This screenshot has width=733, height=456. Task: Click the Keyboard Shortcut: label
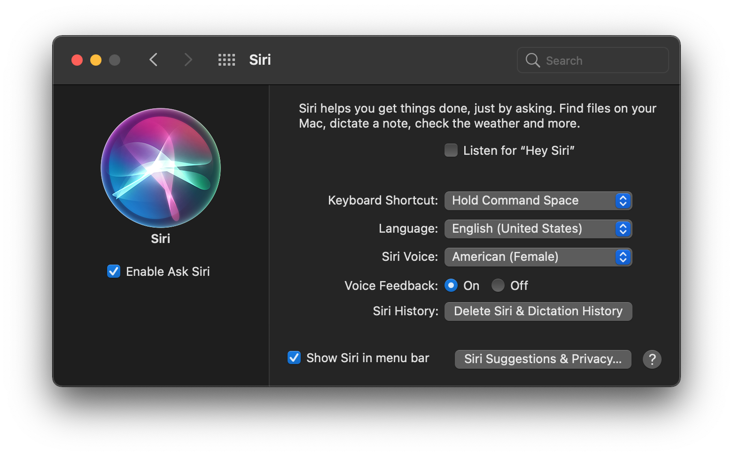(383, 201)
